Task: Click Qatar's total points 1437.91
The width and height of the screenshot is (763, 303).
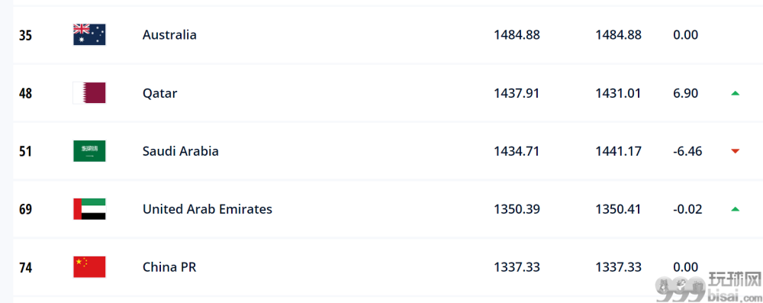Action: coord(517,93)
